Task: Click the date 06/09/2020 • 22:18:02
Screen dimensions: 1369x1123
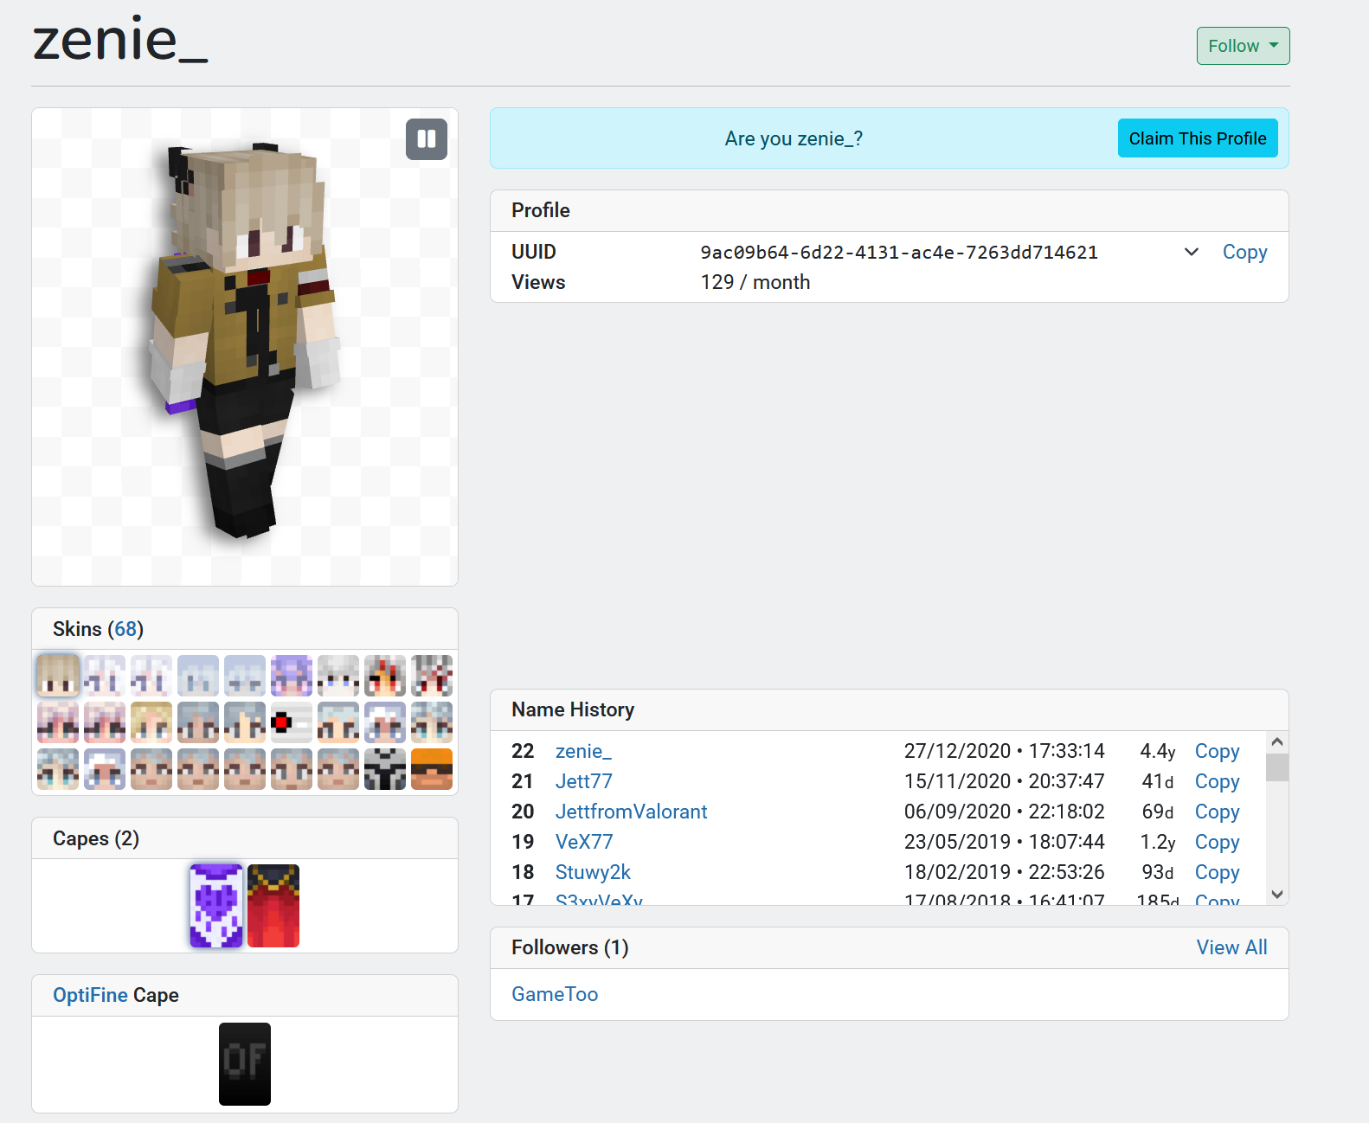Action: pos(1005,812)
